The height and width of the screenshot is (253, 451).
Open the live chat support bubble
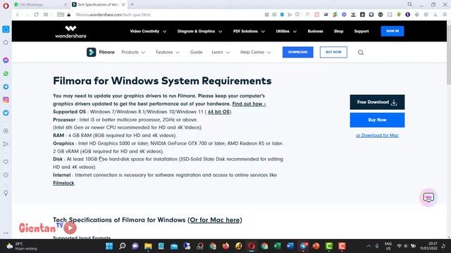[x=428, y=197]
